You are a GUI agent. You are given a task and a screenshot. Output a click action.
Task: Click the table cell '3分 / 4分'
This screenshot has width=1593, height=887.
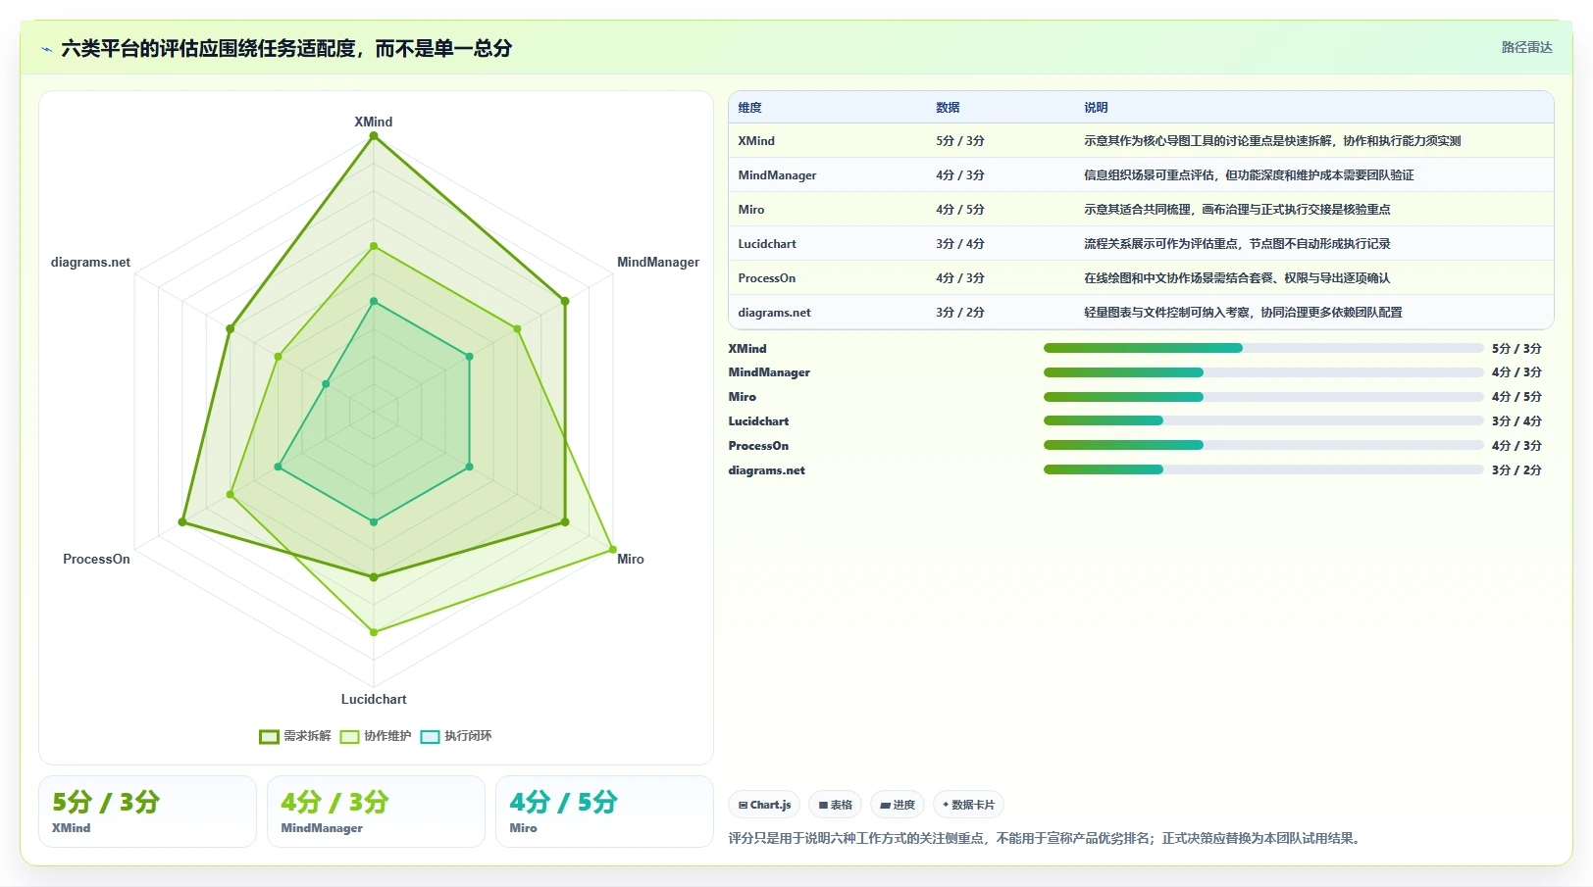960,244
